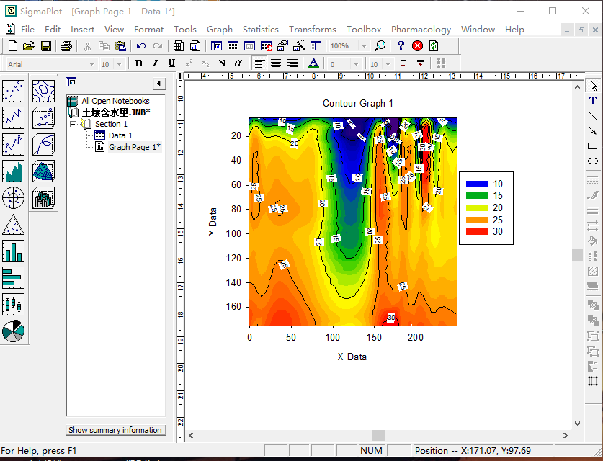Toggle Underline text formatting

(171, 63)
